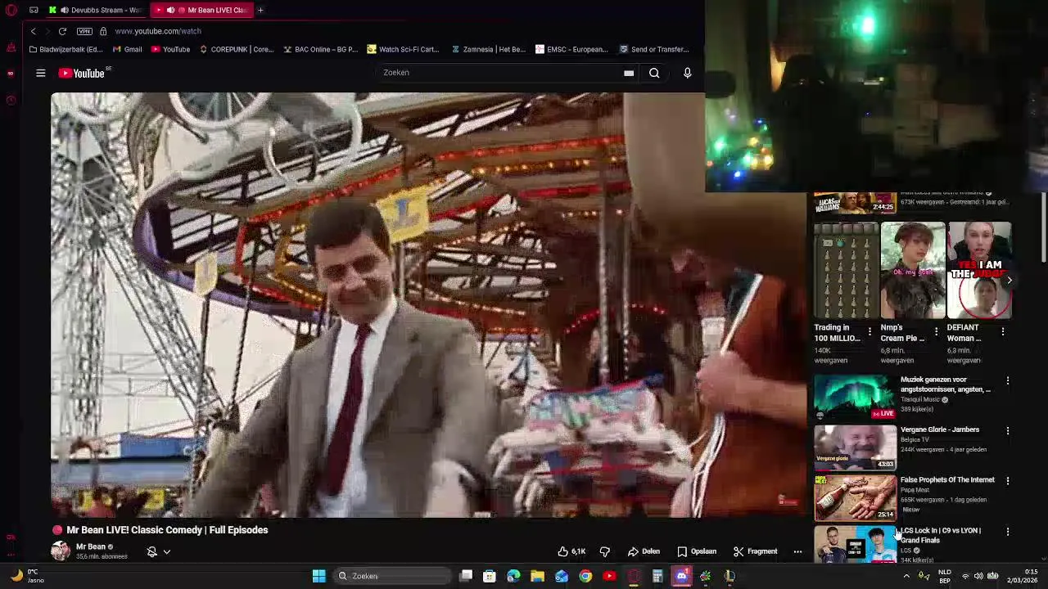Open Nmp's Cream Pie short thumbnail
The width and height of the screenshot is (1048, 589).
pos(913,270)
